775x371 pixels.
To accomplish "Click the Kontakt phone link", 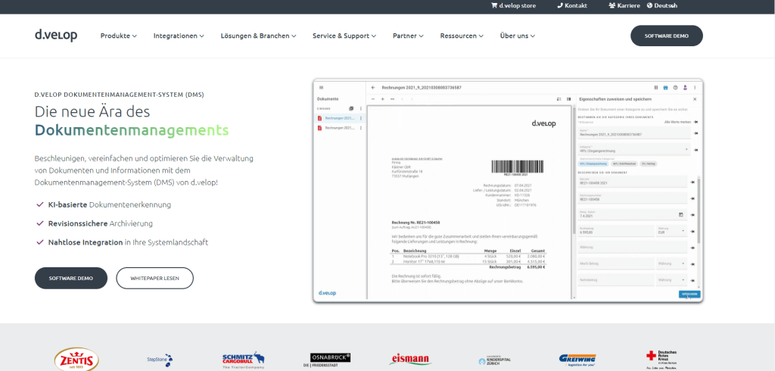I will coord(572,6).
